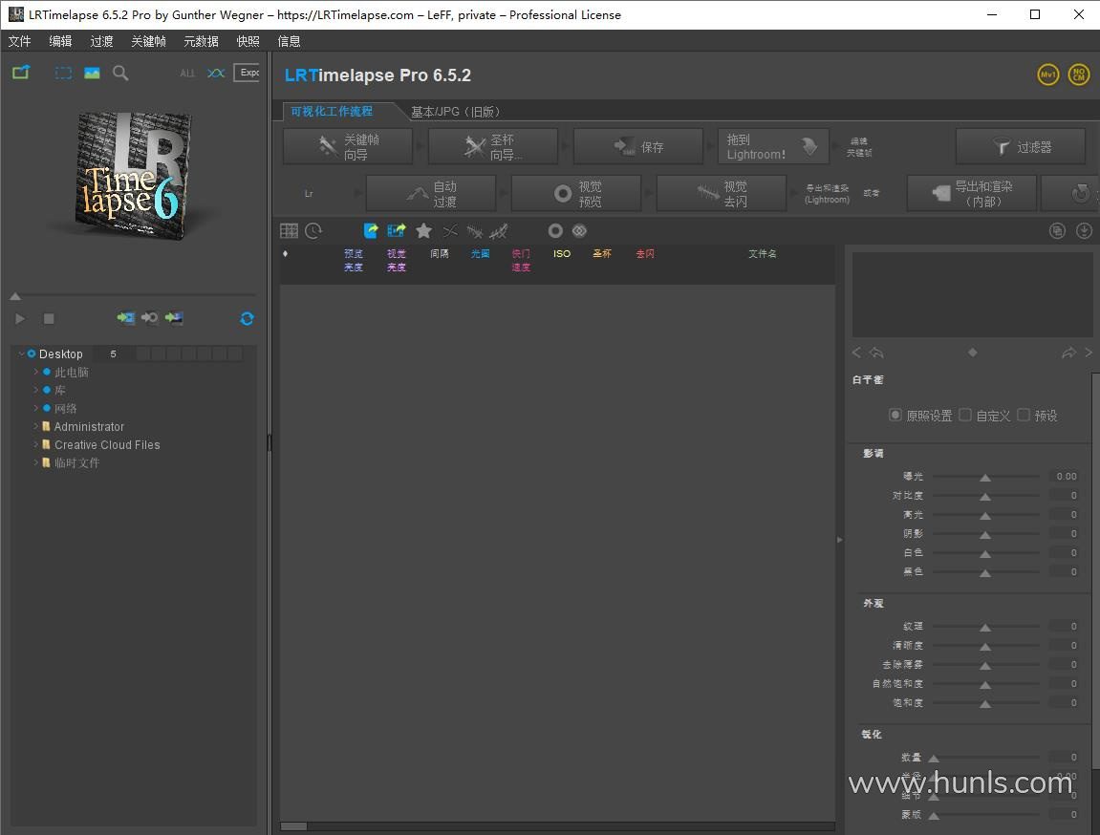Click the gray arrow-to-circle icon

149,318
